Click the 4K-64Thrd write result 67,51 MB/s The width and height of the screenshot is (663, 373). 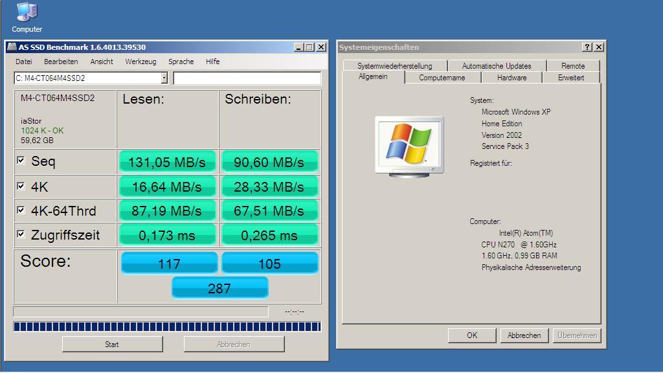(x=269, y=210)
